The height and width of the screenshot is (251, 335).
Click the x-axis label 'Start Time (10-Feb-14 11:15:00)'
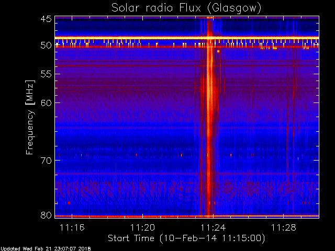pyautogui.click(x=186, y=238)
